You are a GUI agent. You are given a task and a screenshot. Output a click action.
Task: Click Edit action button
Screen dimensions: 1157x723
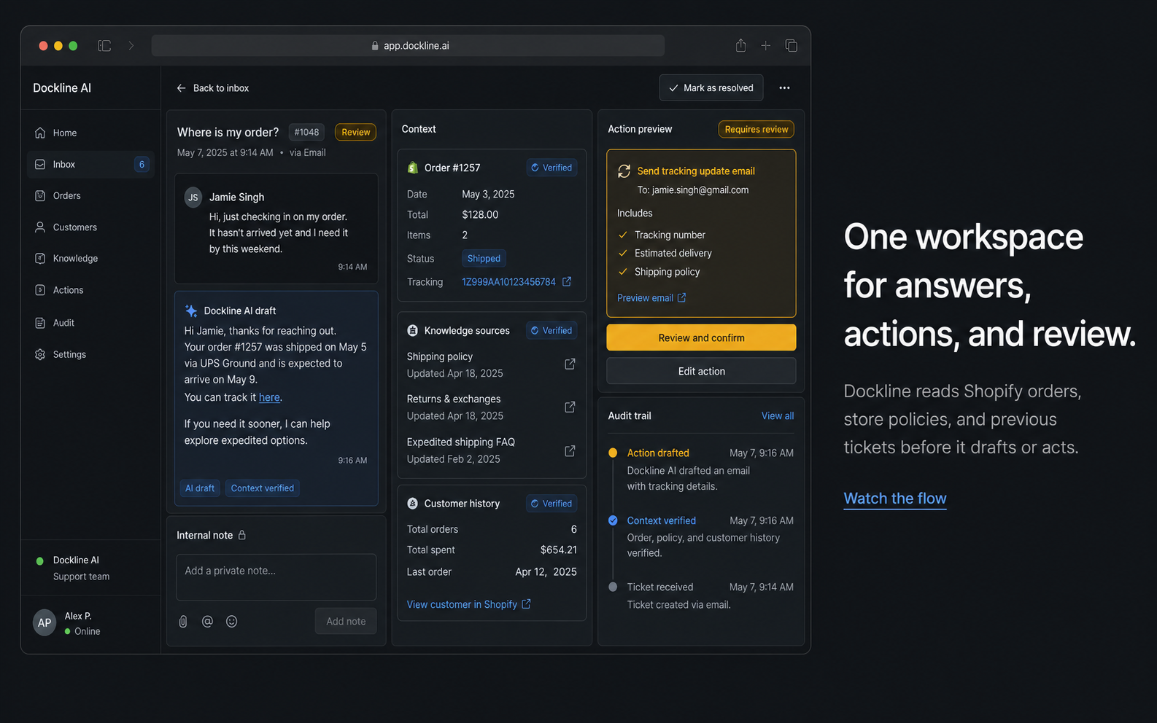701,371
